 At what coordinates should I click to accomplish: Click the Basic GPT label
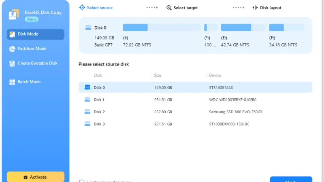(103, 45)
